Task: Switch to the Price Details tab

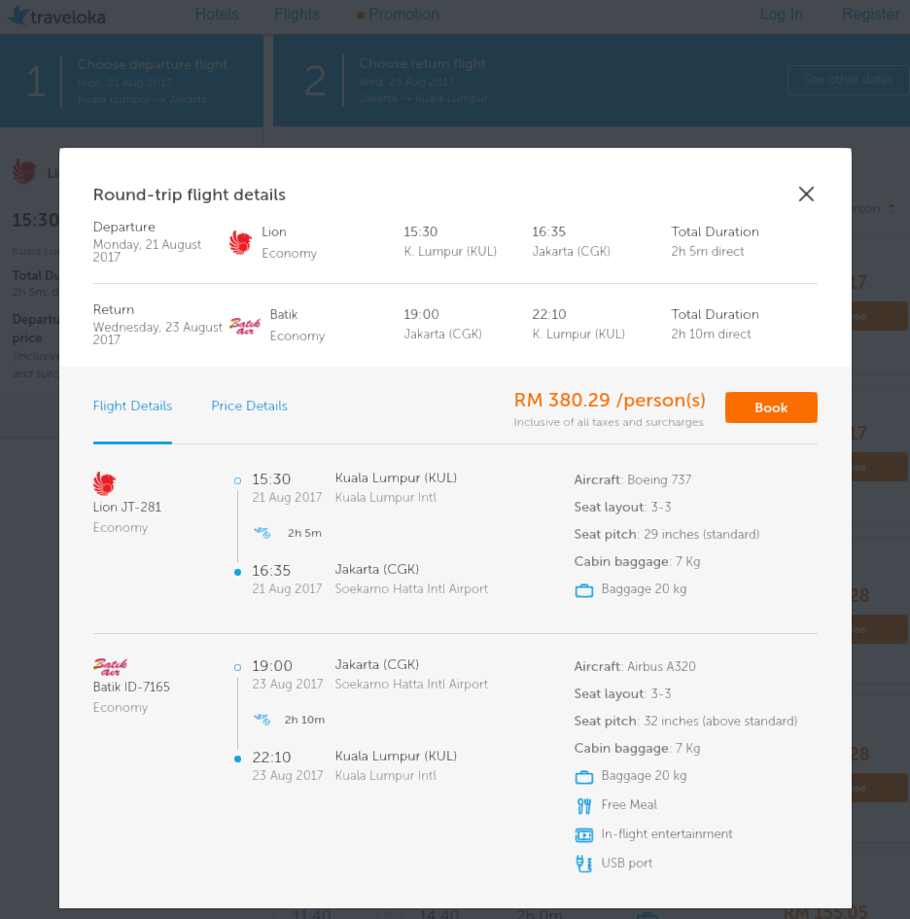Action: [249, 406]
